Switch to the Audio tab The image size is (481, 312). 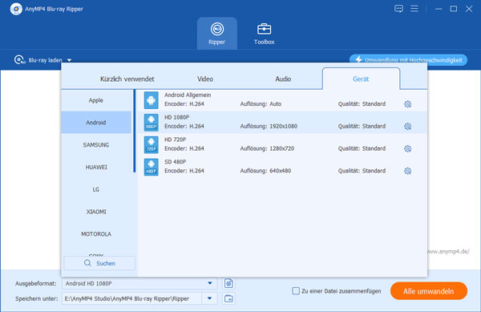pos(283,79)
